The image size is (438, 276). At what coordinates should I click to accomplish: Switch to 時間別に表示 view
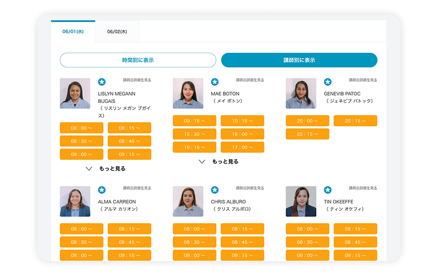click(x=138, y=60)
